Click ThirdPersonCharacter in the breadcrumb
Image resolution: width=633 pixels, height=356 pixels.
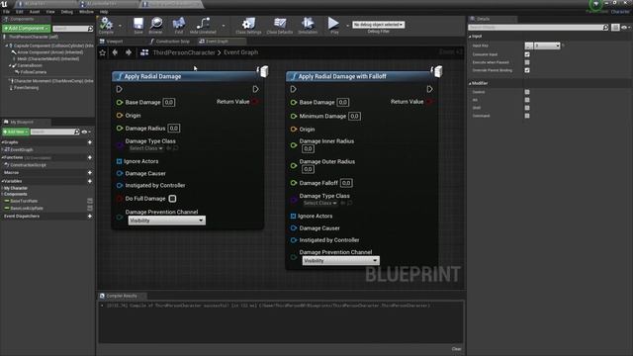click(184, 52)
